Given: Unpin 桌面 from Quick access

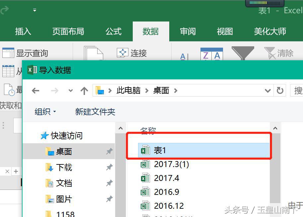Looking at the screenshot, I should pyautogui.click(x=109, y=152).
